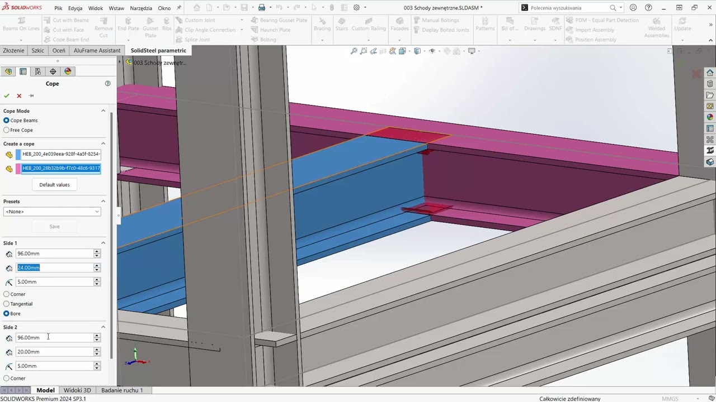Click the first beam selection icon (blue)
The width and height of the screenshot is (716, 402).
[x=9, y=155]
